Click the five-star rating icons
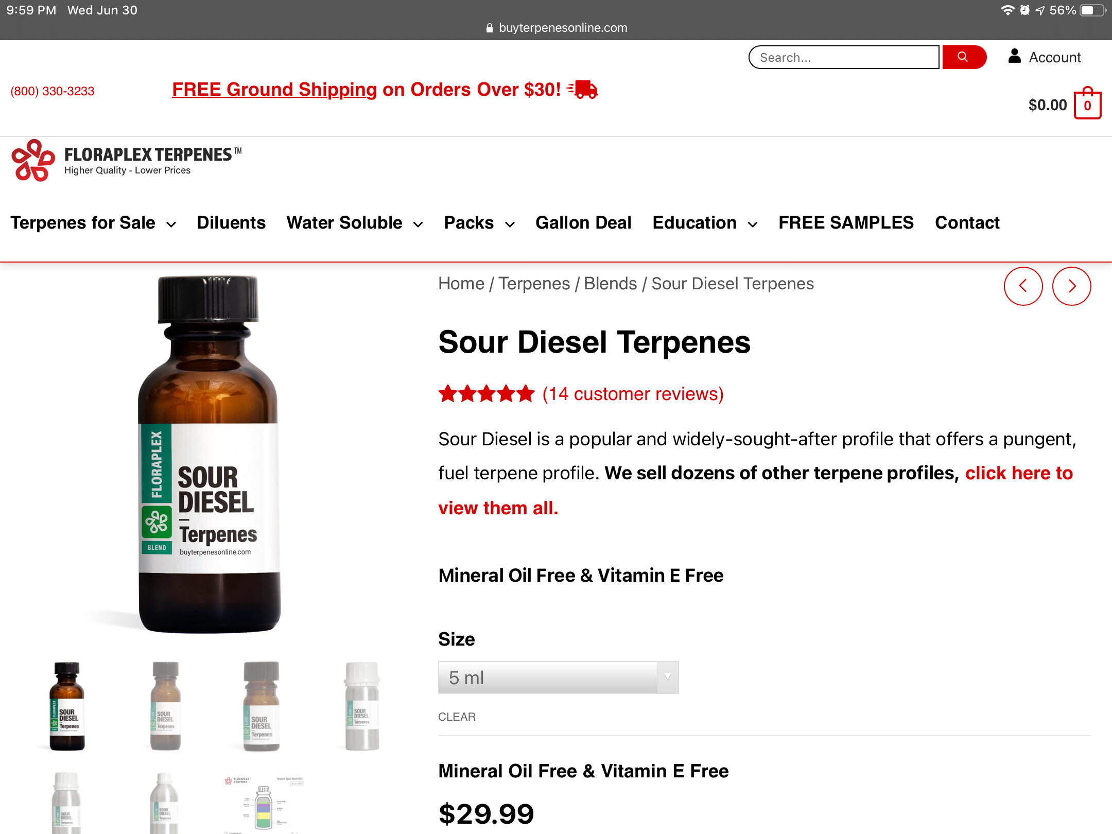Image resolution: width=1112 pixels, height=834 pixels. pos(486,394)
